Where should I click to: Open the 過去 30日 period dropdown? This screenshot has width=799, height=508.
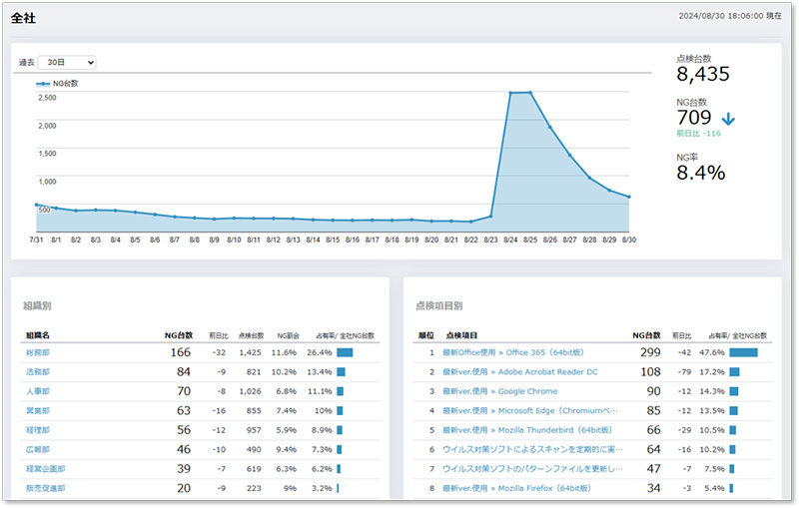pyautogui.click(x=67, y=62)
